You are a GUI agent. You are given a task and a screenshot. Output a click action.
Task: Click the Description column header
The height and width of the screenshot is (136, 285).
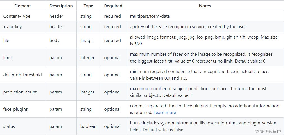pyautogui.click(x=61, y=6)
